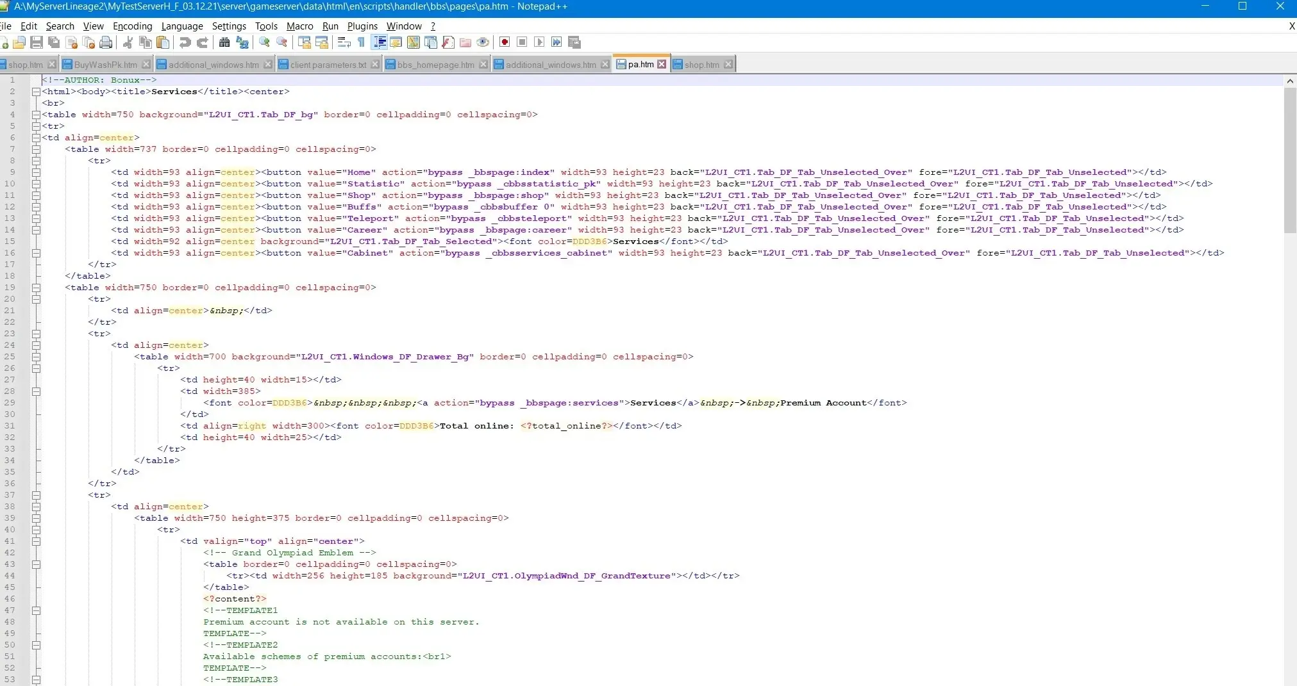Open Find with the binoculars icon

point(224,42)
